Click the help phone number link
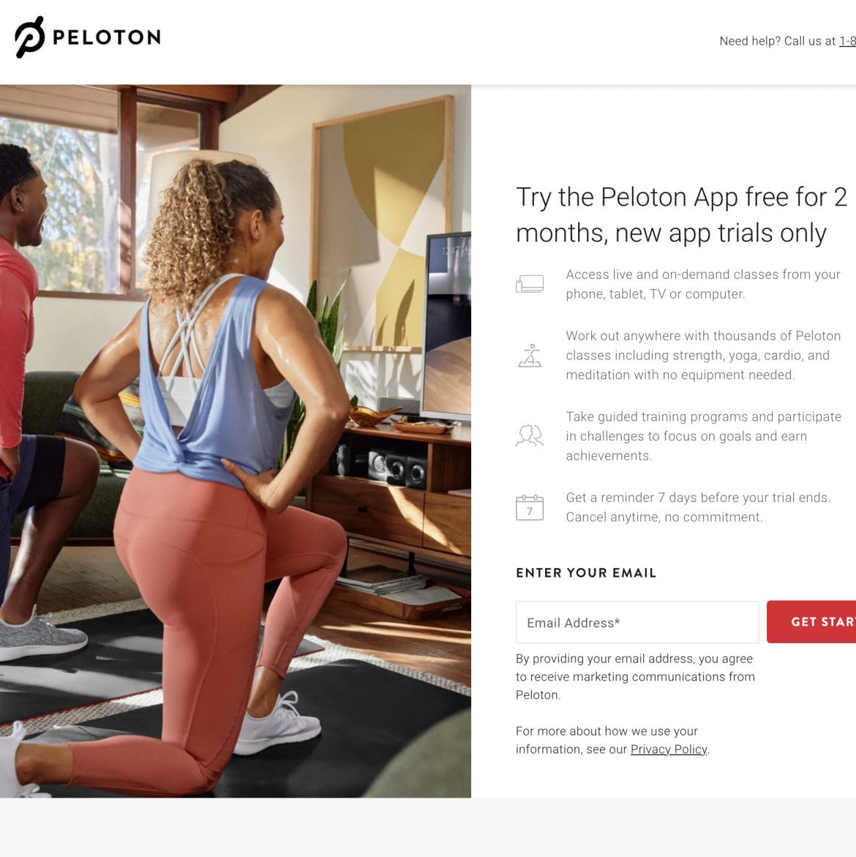Viewport: 856px width, 857px height. click(x=847, y=41)
